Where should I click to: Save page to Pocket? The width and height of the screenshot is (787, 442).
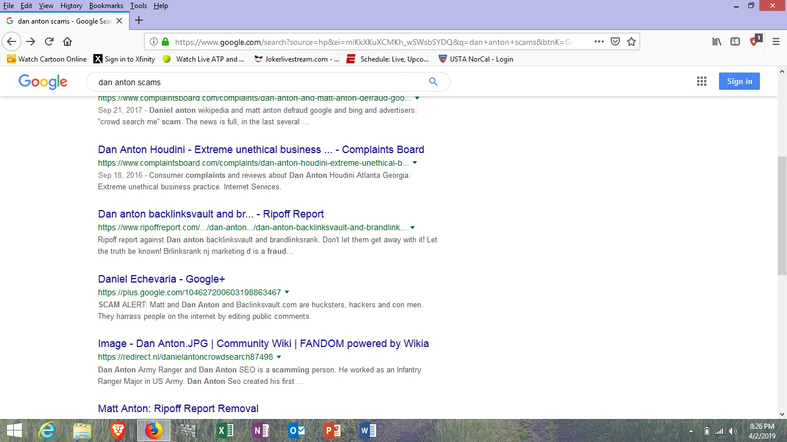point(615,41)
